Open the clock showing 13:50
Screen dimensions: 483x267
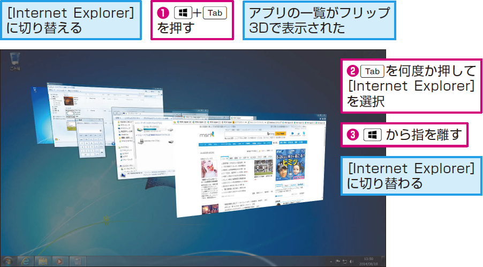click(368, 262)
